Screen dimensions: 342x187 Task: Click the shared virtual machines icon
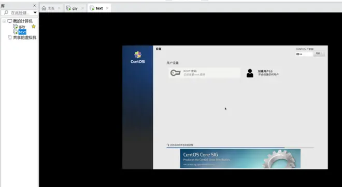(10, 37)
